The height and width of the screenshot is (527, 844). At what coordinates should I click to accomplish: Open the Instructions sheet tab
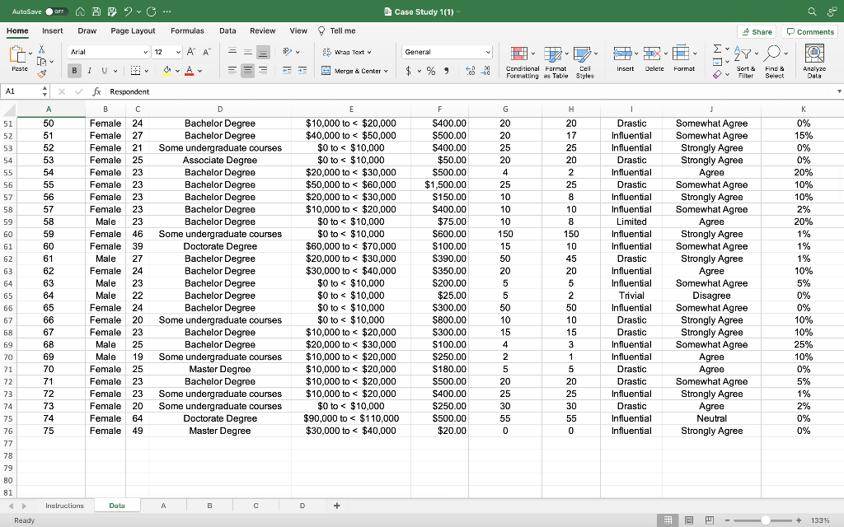point(64,505)
